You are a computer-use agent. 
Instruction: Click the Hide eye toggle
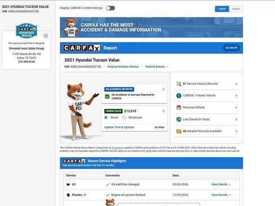pyautogui.click(x=159, y=127)
